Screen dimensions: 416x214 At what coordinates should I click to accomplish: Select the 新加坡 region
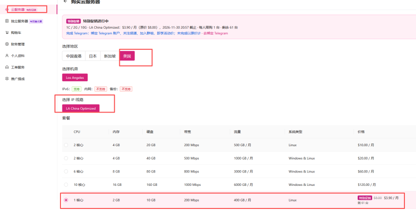(x=110, y=56)
